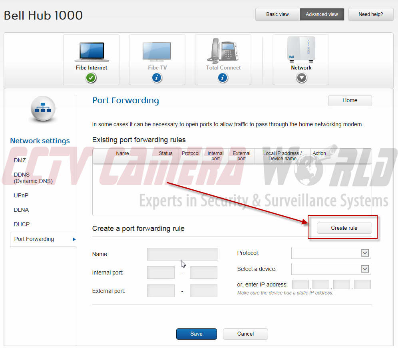Click the Network settings heading

[x=40, y=141]
